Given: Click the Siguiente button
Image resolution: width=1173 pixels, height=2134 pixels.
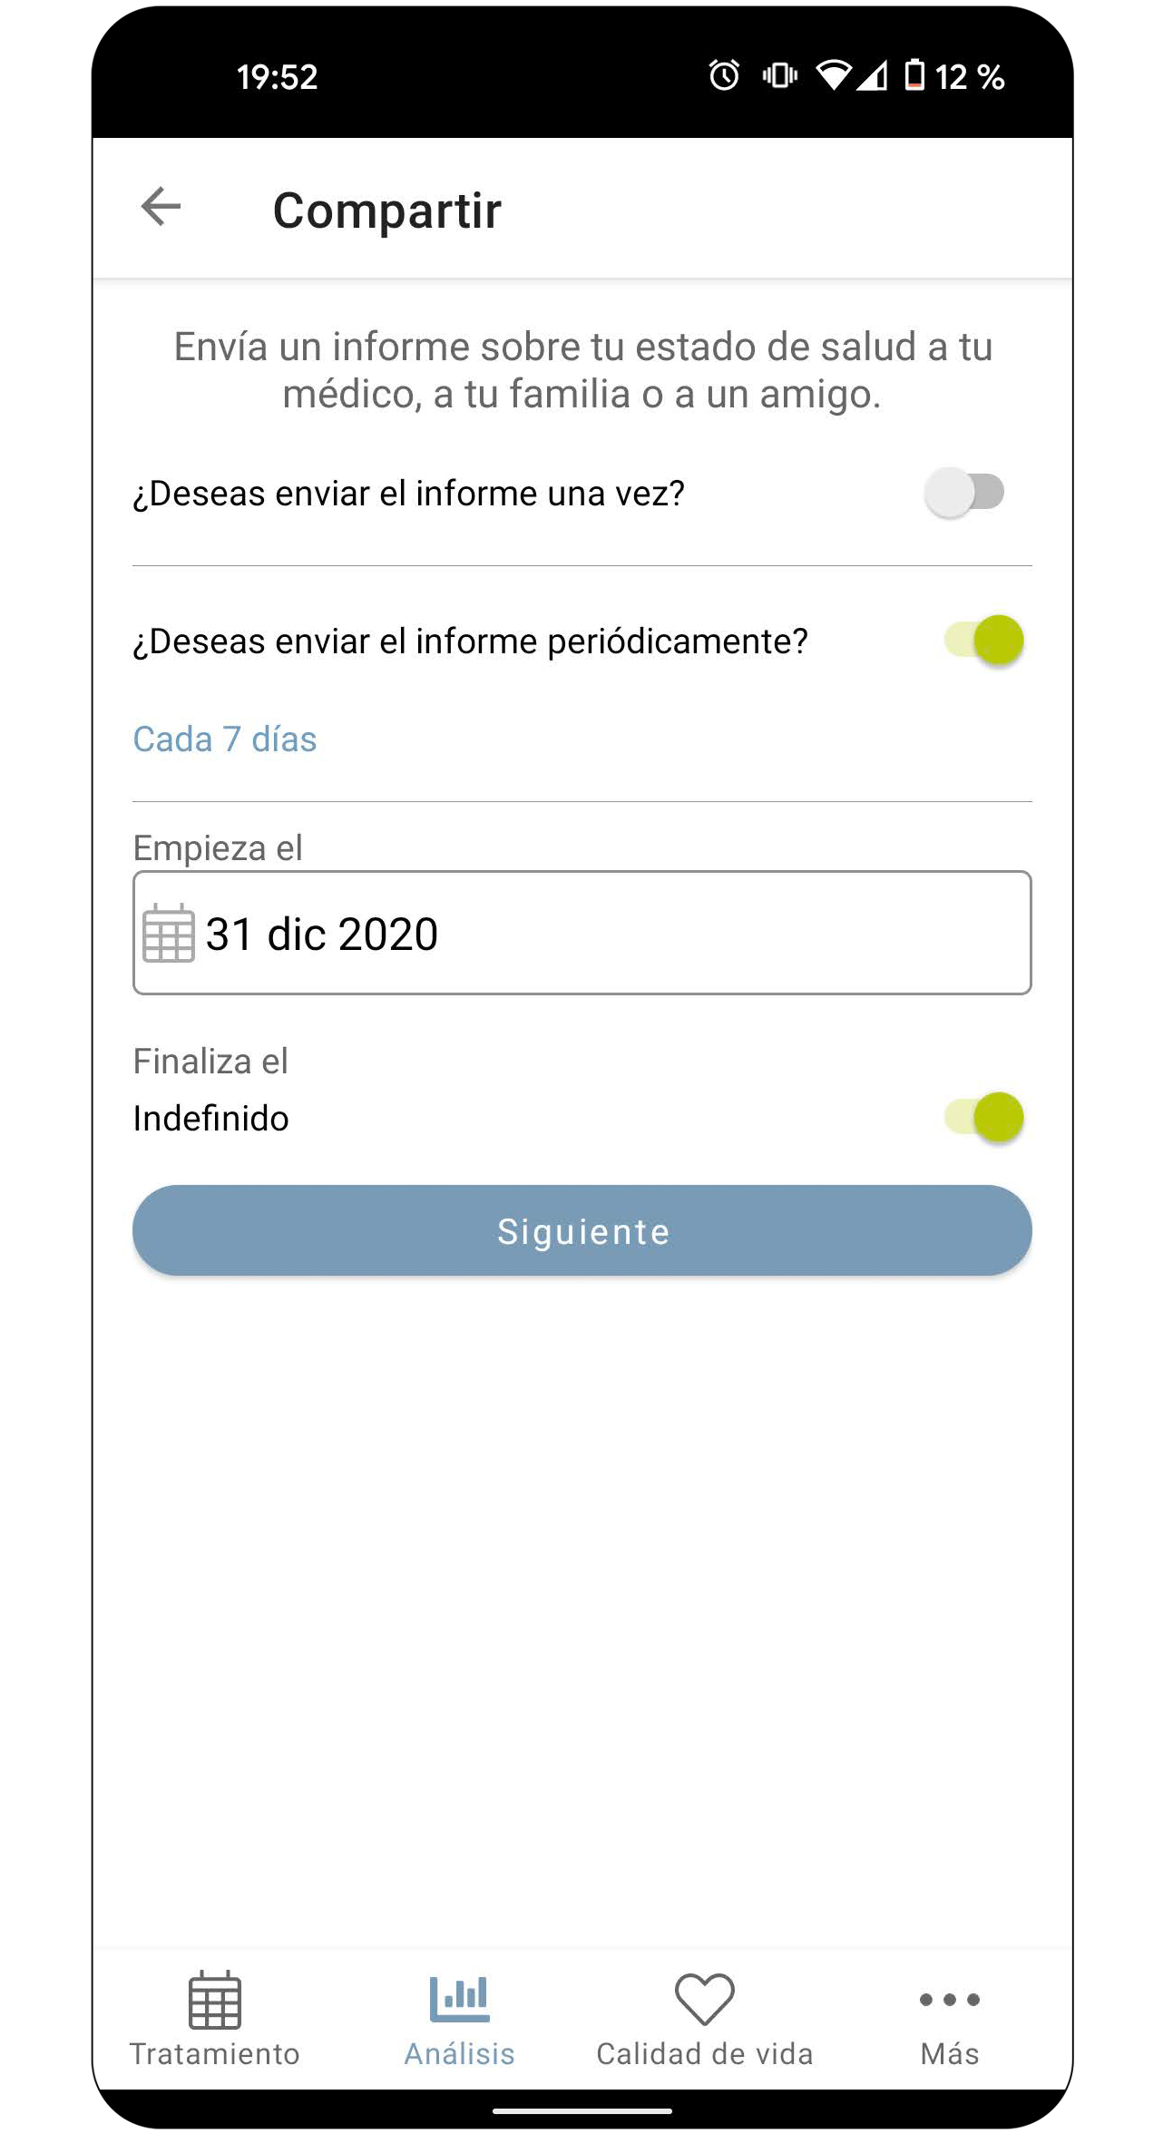Looking at the screenshot, I should tap(582, 1230).
